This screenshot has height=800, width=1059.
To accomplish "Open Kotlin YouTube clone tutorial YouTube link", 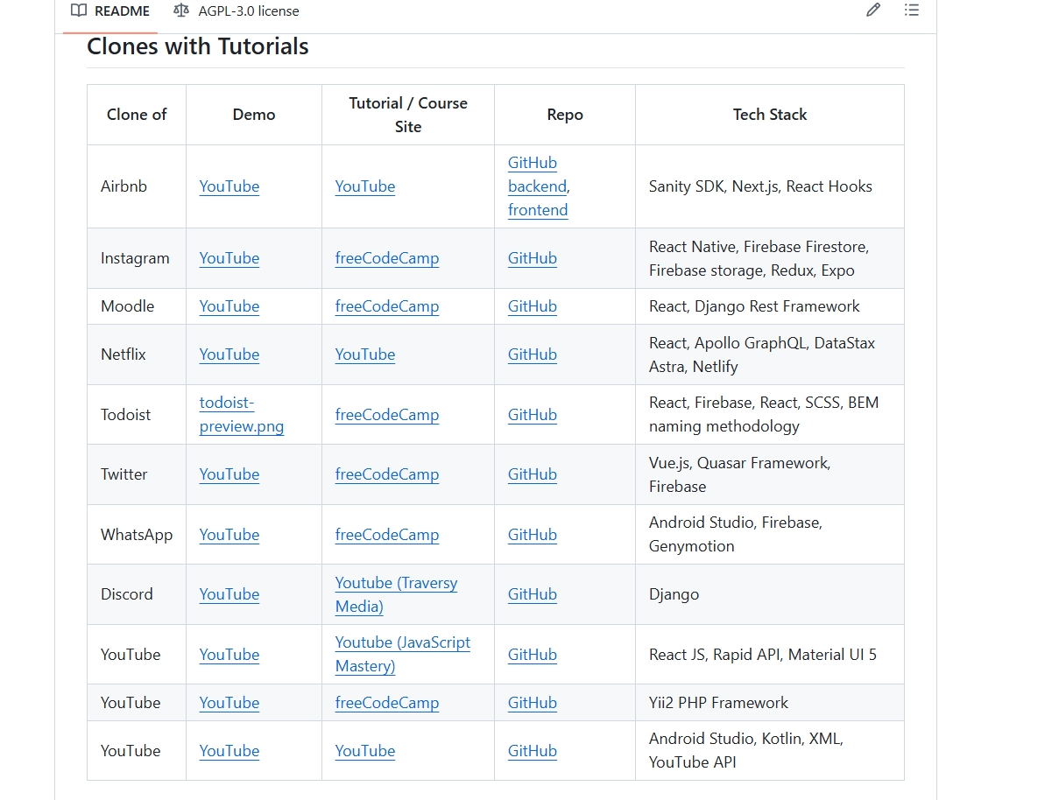I will pyautogui.click(x=365, y=751).
